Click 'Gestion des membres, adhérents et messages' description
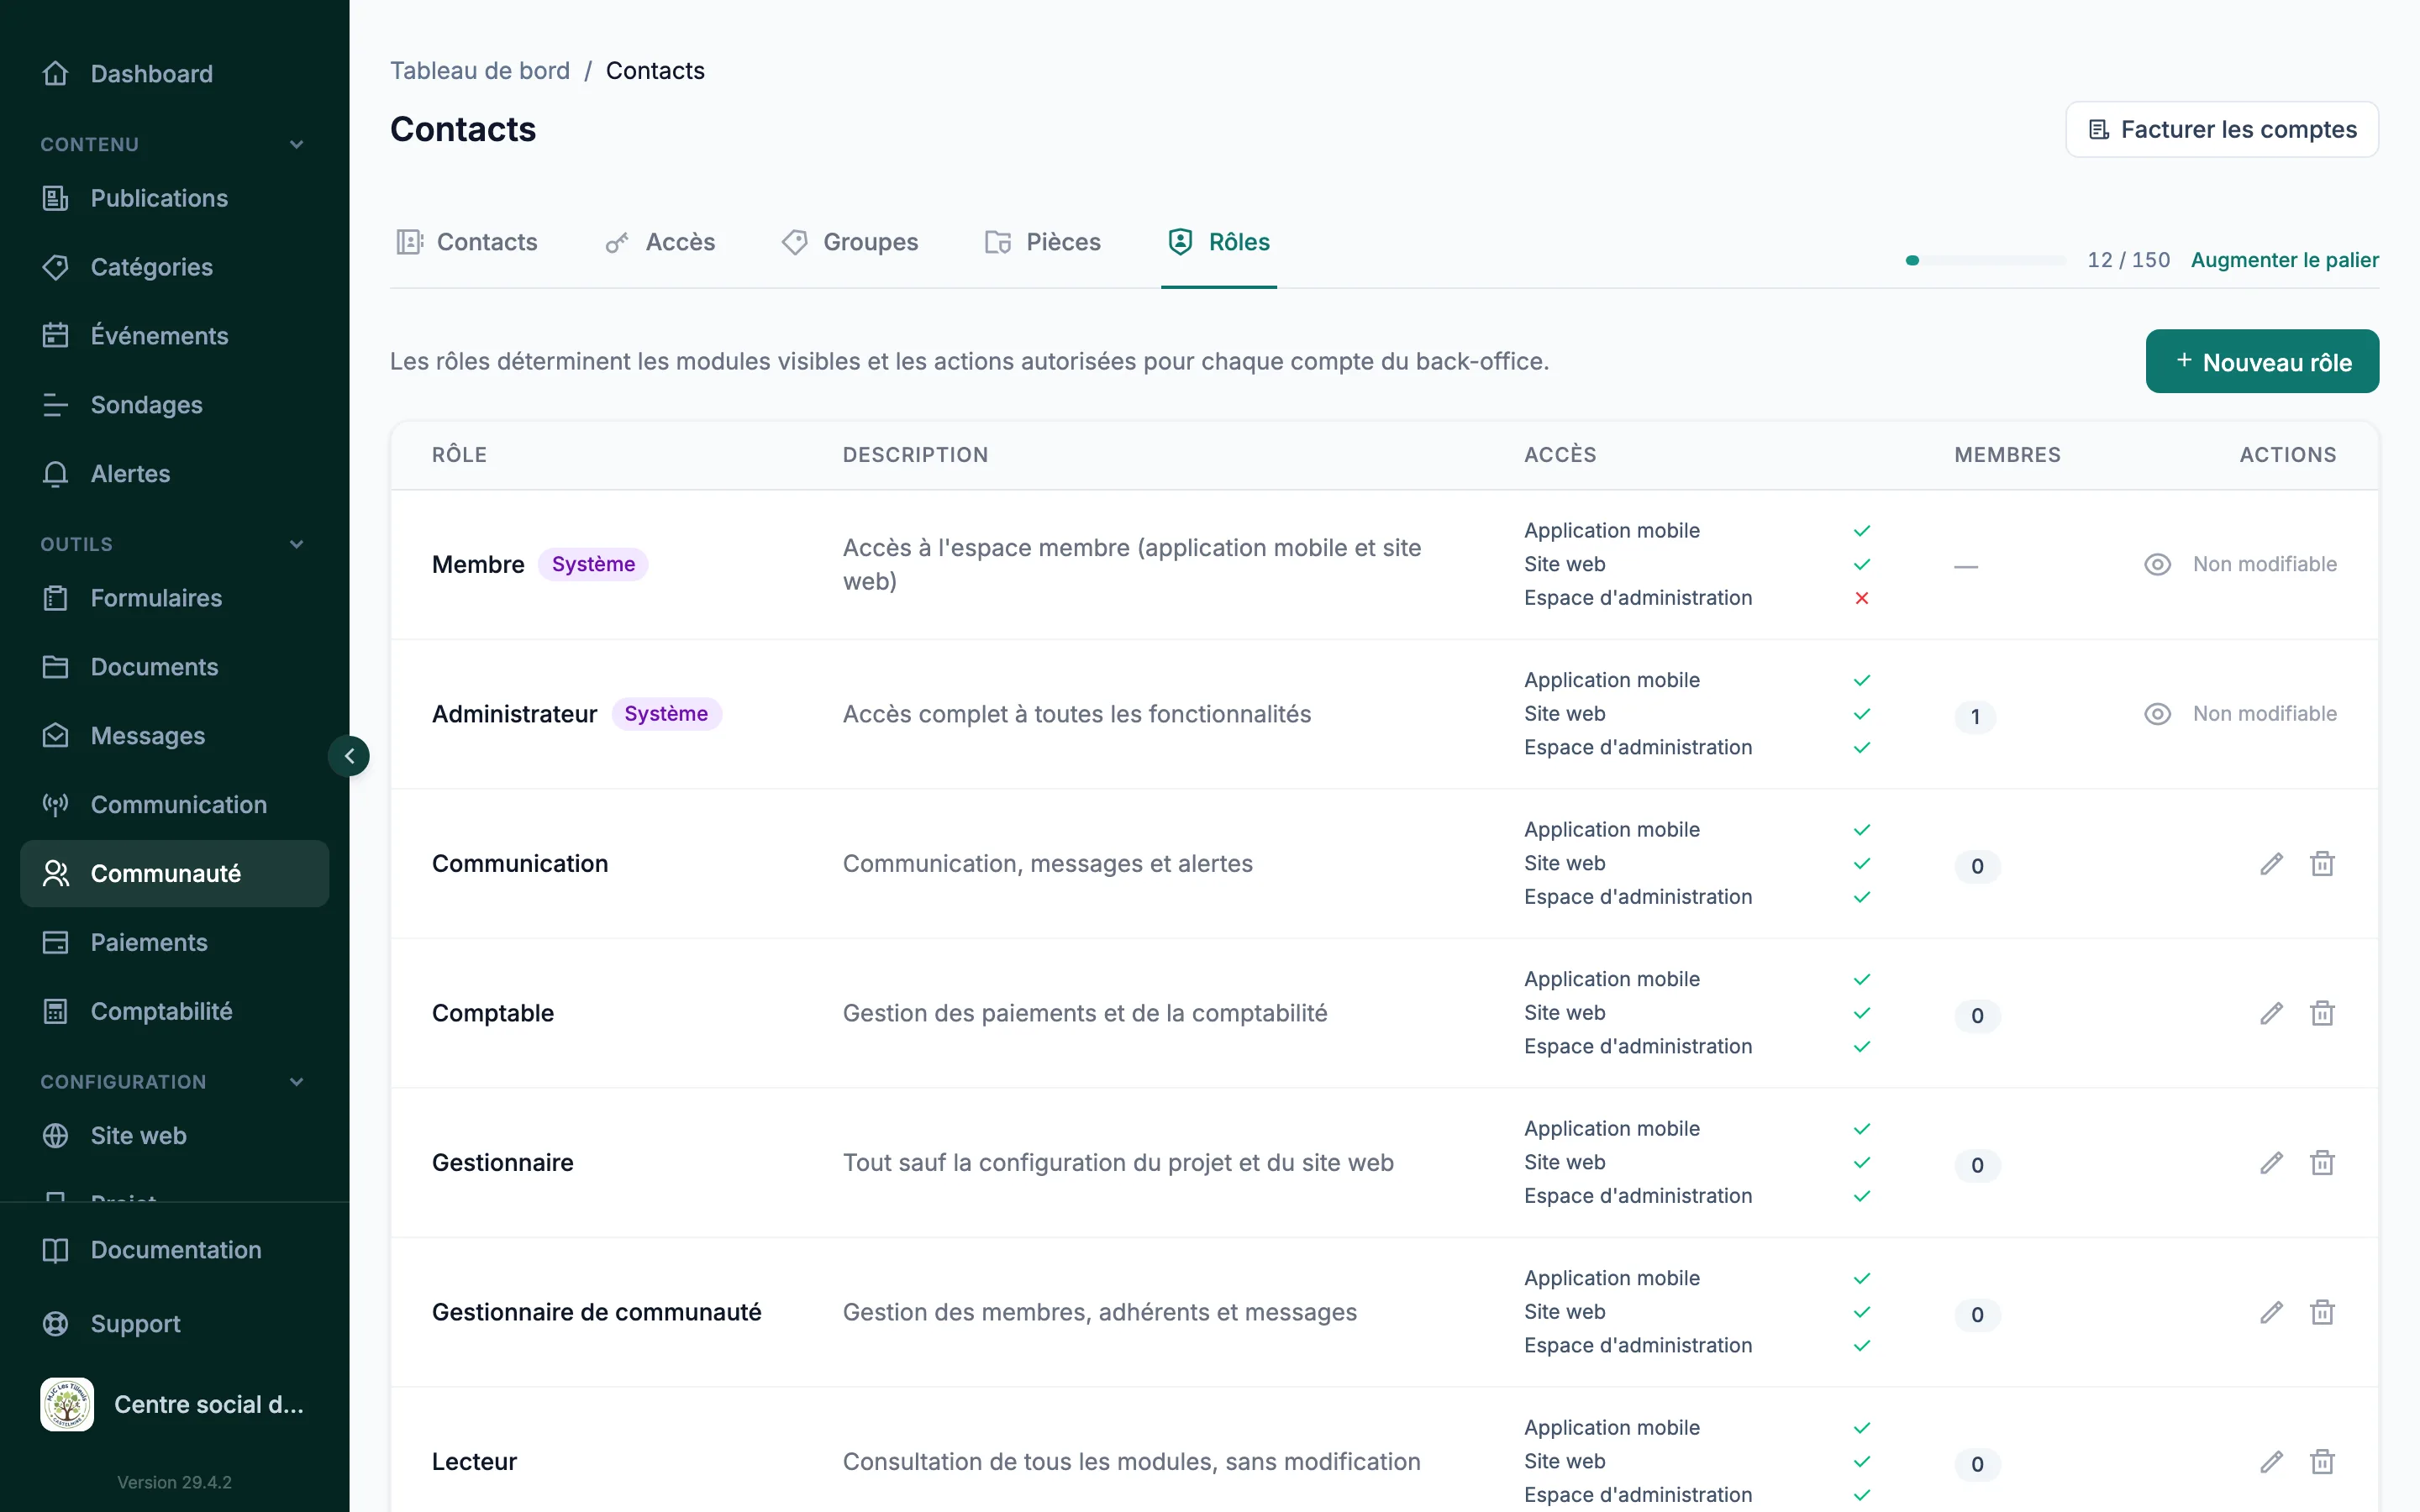This screenshot has width=2420, height=1512. tap(1099, 1312)
